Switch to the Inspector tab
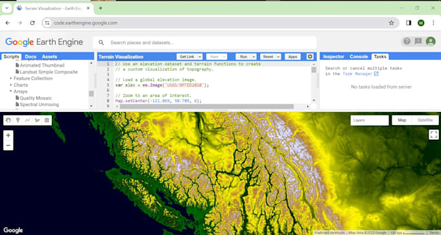The width and height of the screenshot is (441, 235). [x=333, y=57]
